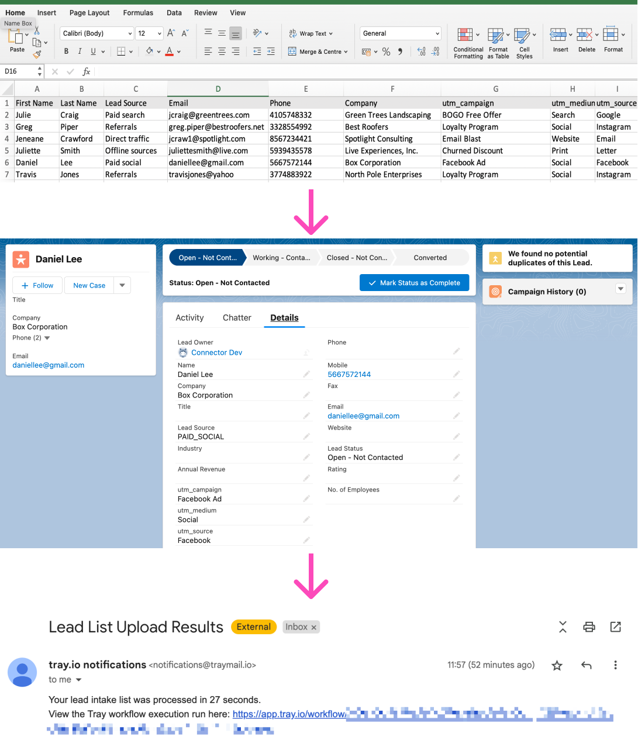Increase the indent

coord(271,51)
